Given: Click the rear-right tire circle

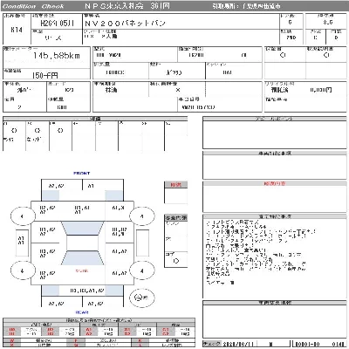Looking at the screenshot, I should (x=142, y=270).
